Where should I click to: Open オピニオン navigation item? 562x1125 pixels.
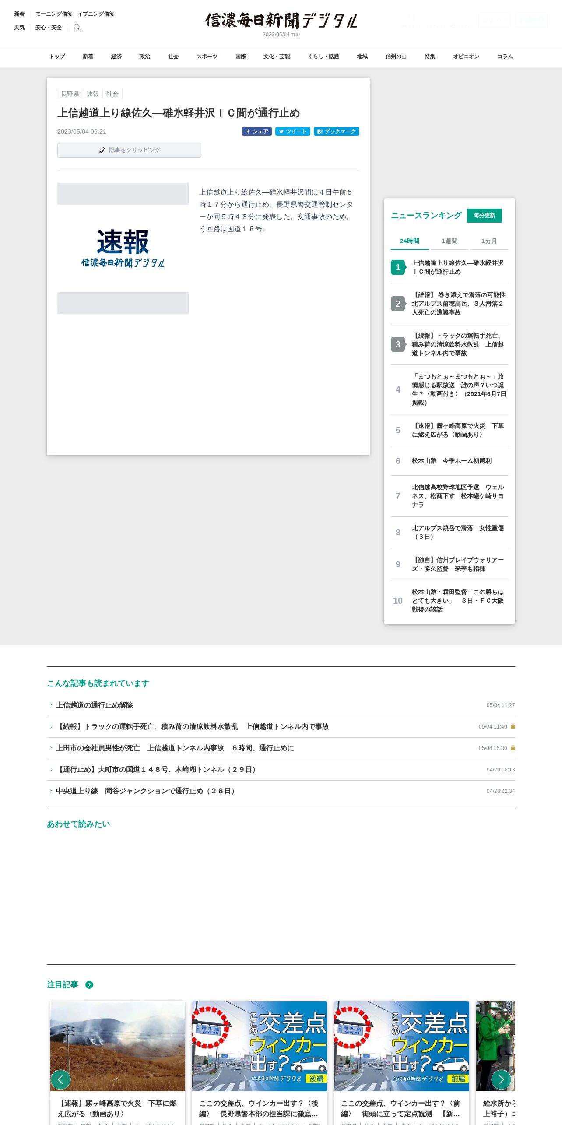click(x=466, y=57)
